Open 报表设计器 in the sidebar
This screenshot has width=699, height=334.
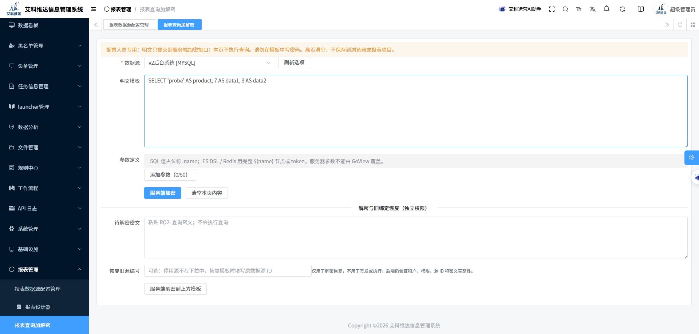pos(44,307)
